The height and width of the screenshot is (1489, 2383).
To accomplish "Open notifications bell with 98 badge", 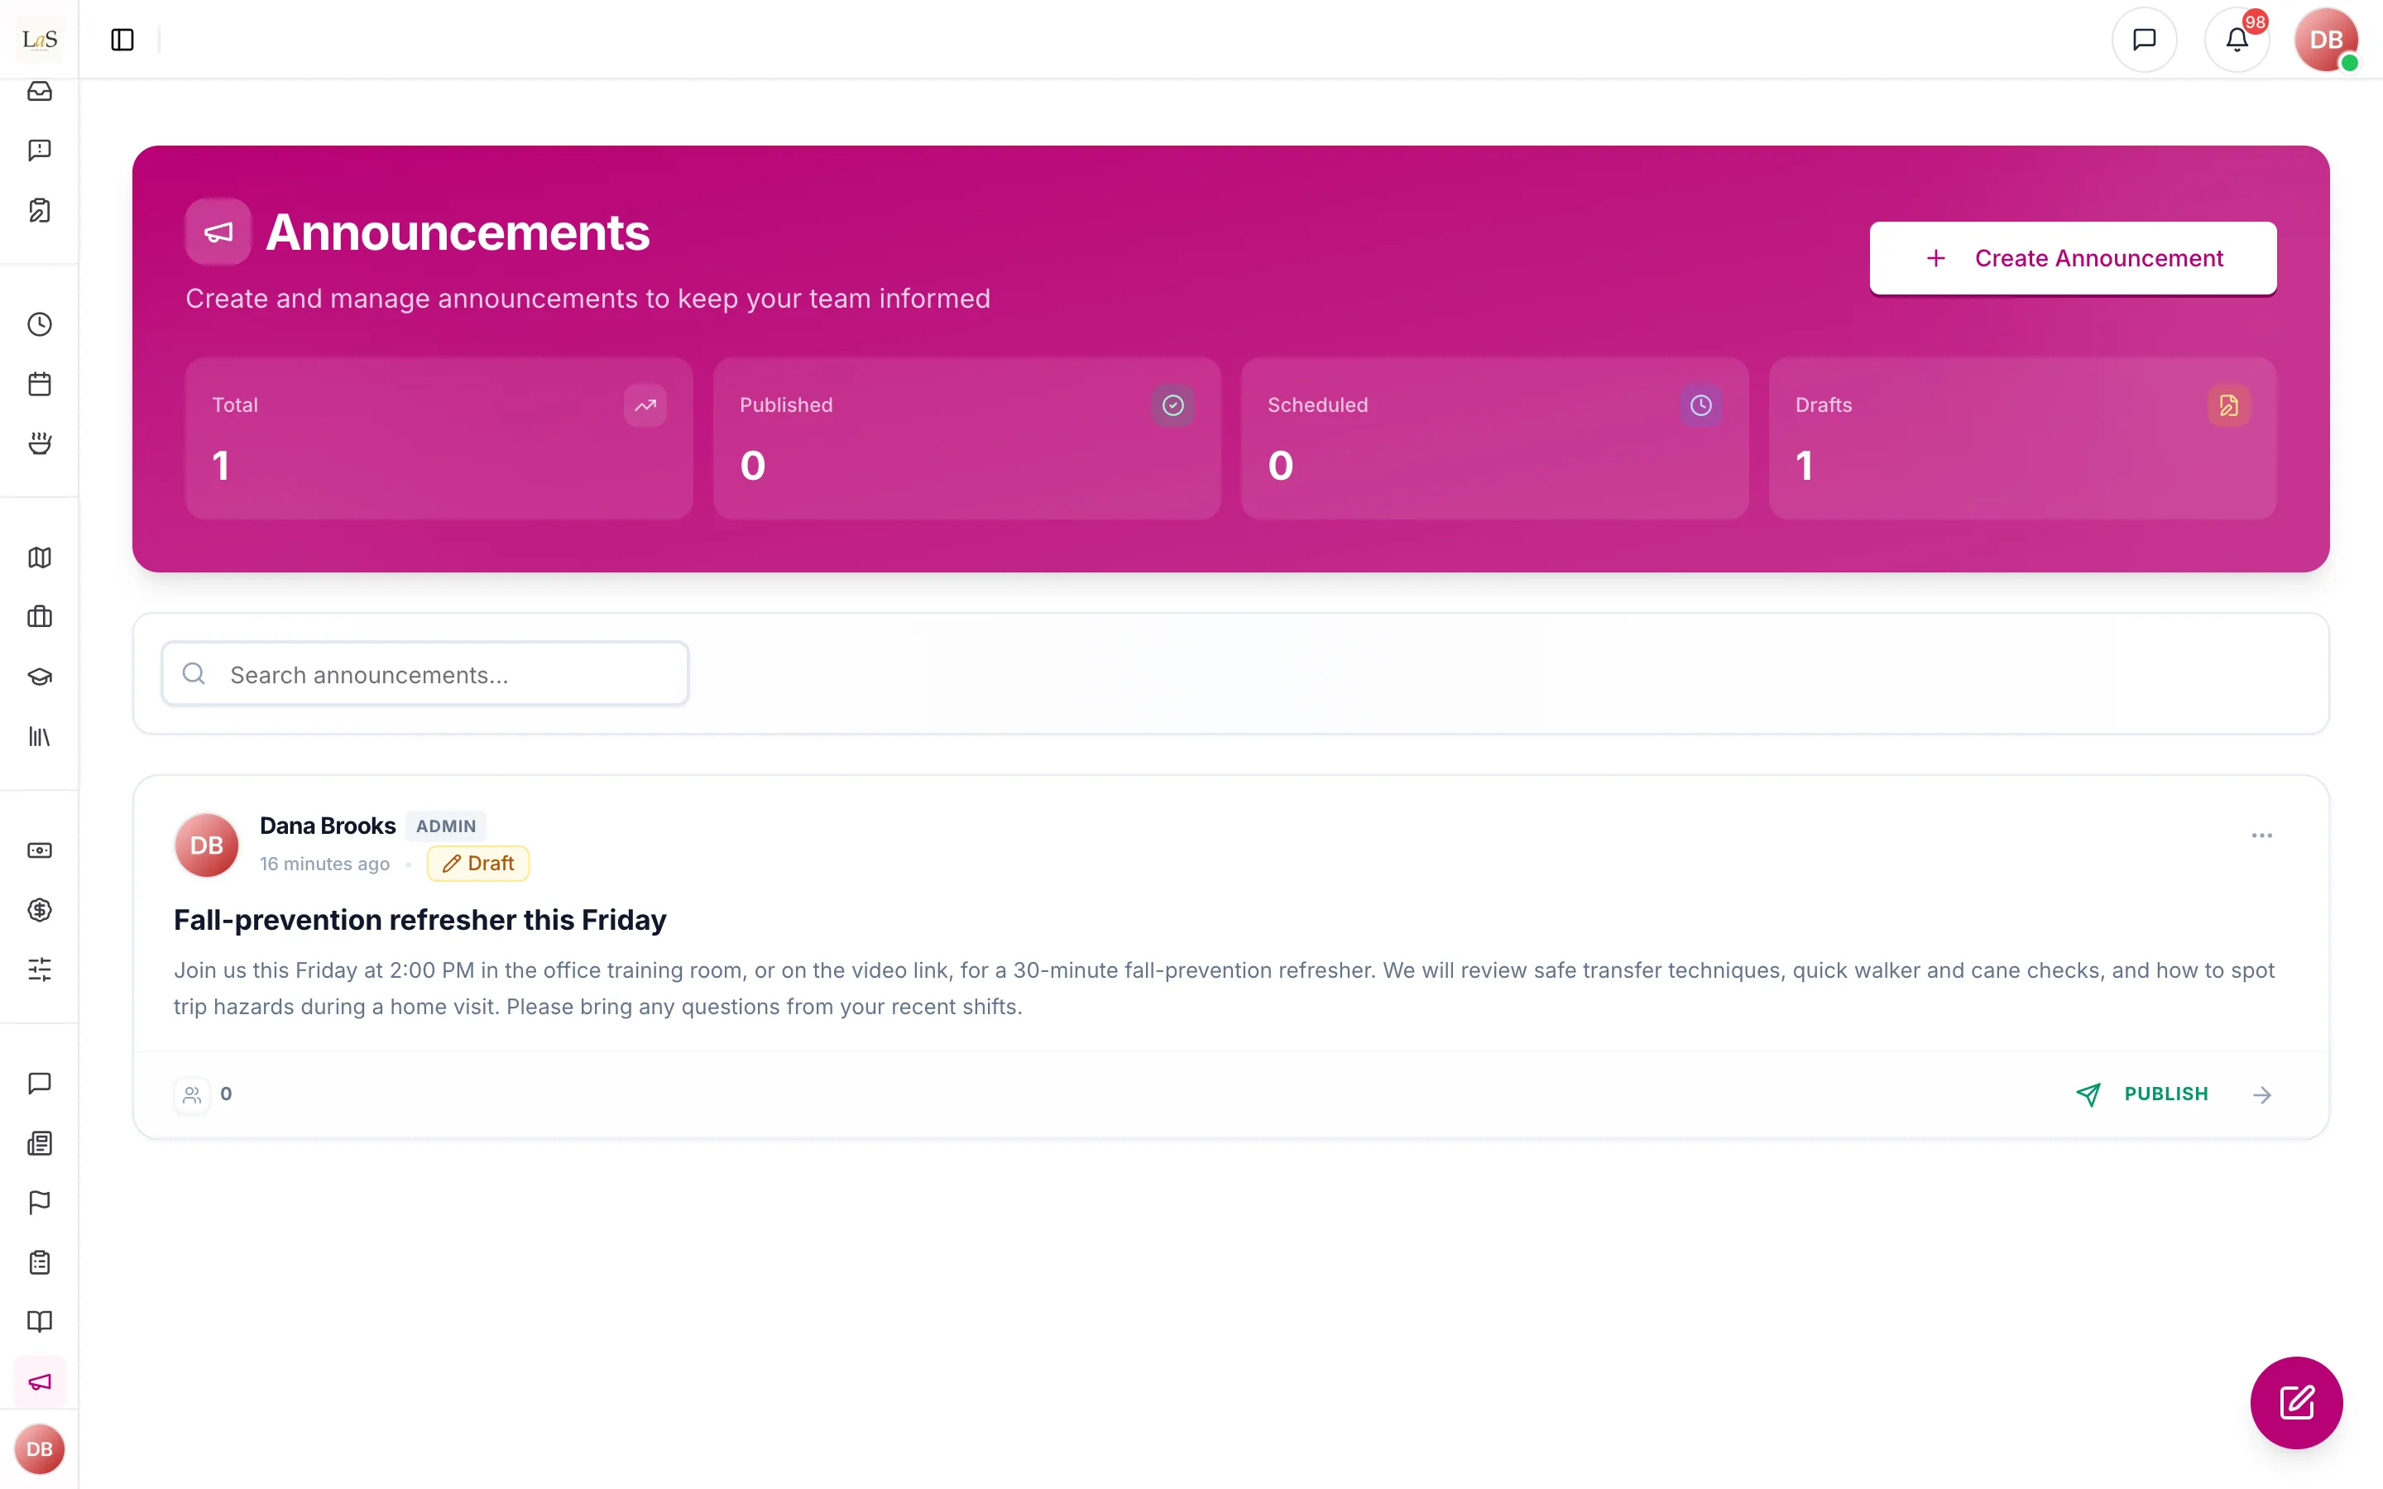I will [x=2237, y=40].
